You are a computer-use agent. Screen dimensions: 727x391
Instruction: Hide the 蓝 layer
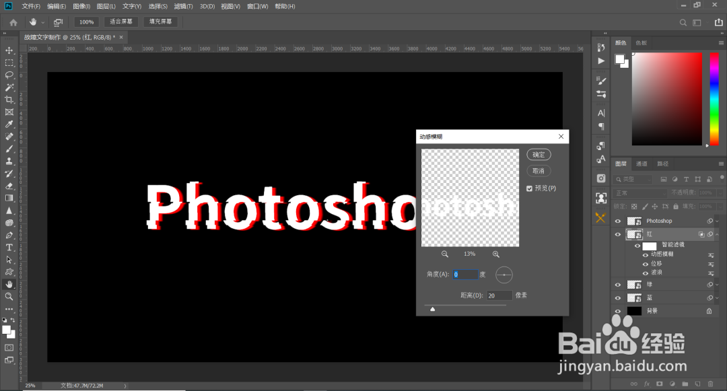617,298
